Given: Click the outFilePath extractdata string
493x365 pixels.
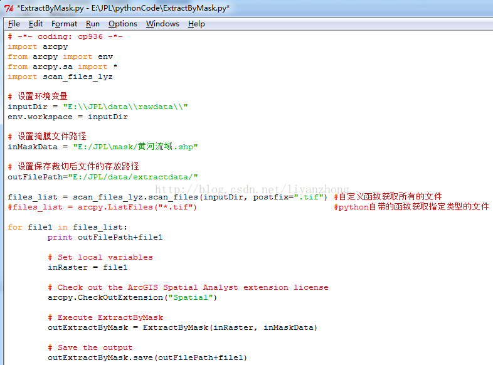Looking at the screenshot, I should click(133, 177).
